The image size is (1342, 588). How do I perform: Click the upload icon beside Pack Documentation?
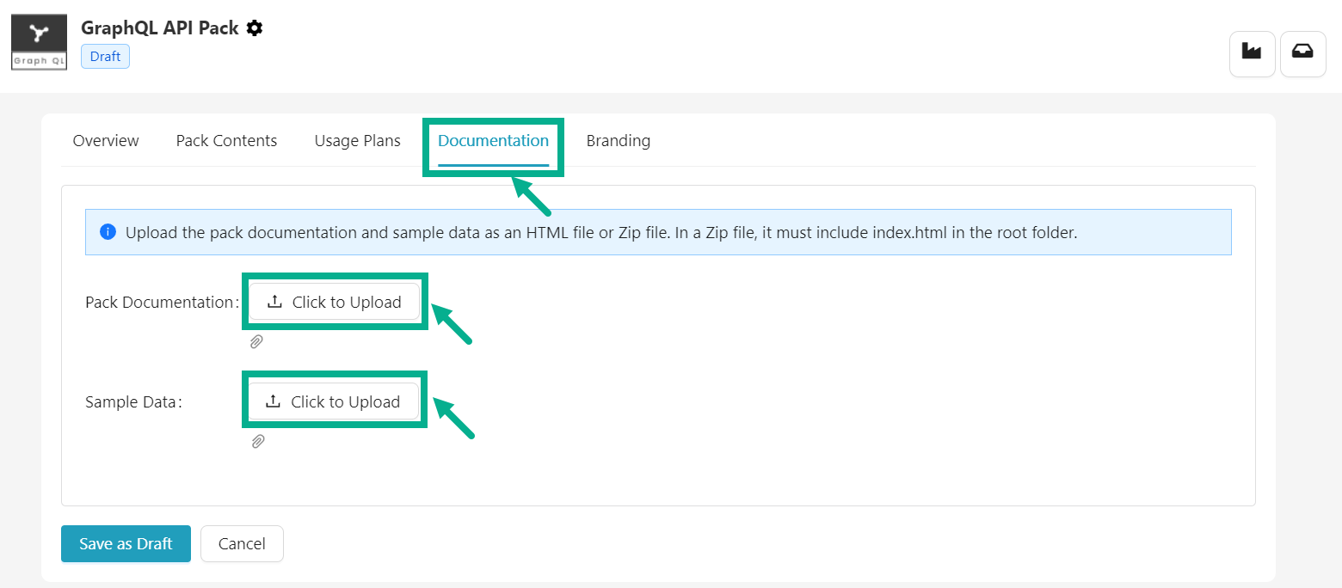tap(275, 302)
